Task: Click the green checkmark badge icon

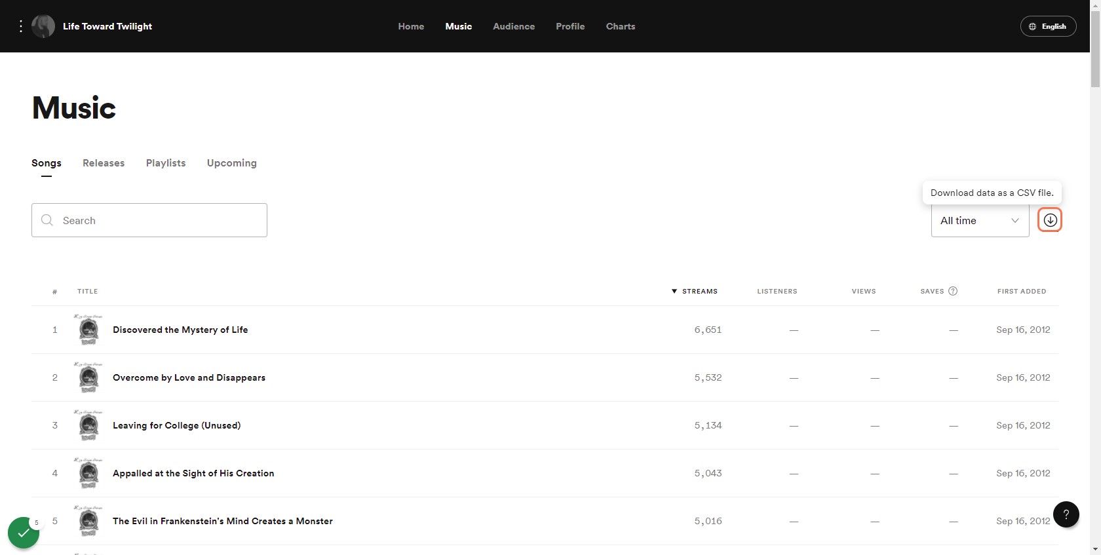Action: (24, 533)
